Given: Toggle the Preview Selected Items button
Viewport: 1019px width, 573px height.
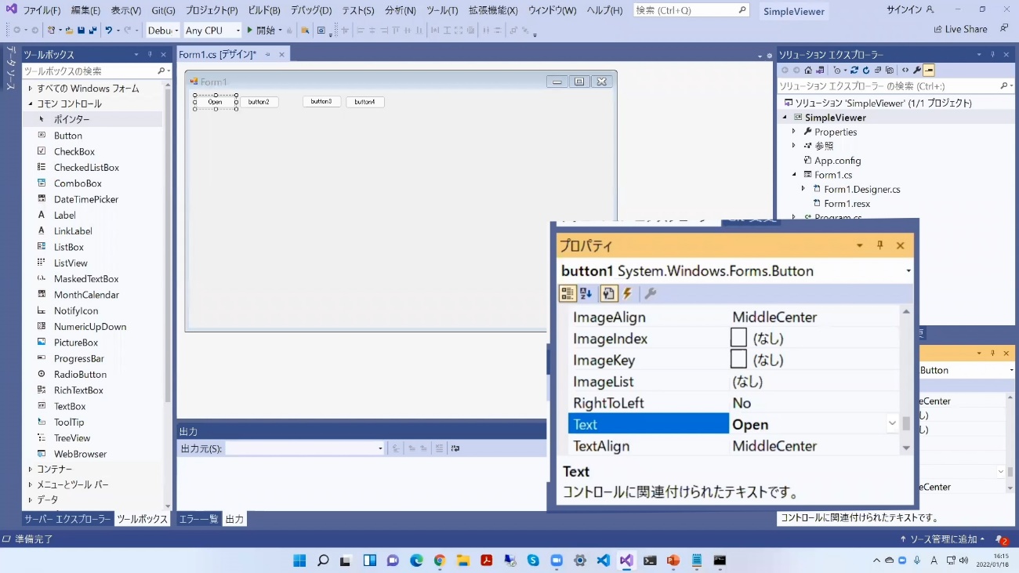Looking at the screenshot, I should pos(929,70).
